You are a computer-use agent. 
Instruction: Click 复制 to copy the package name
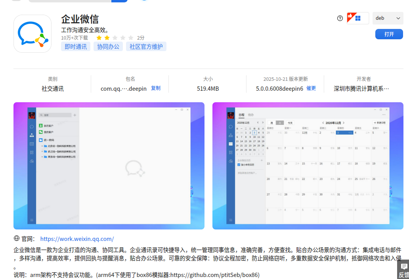click(x=156, y=88)
